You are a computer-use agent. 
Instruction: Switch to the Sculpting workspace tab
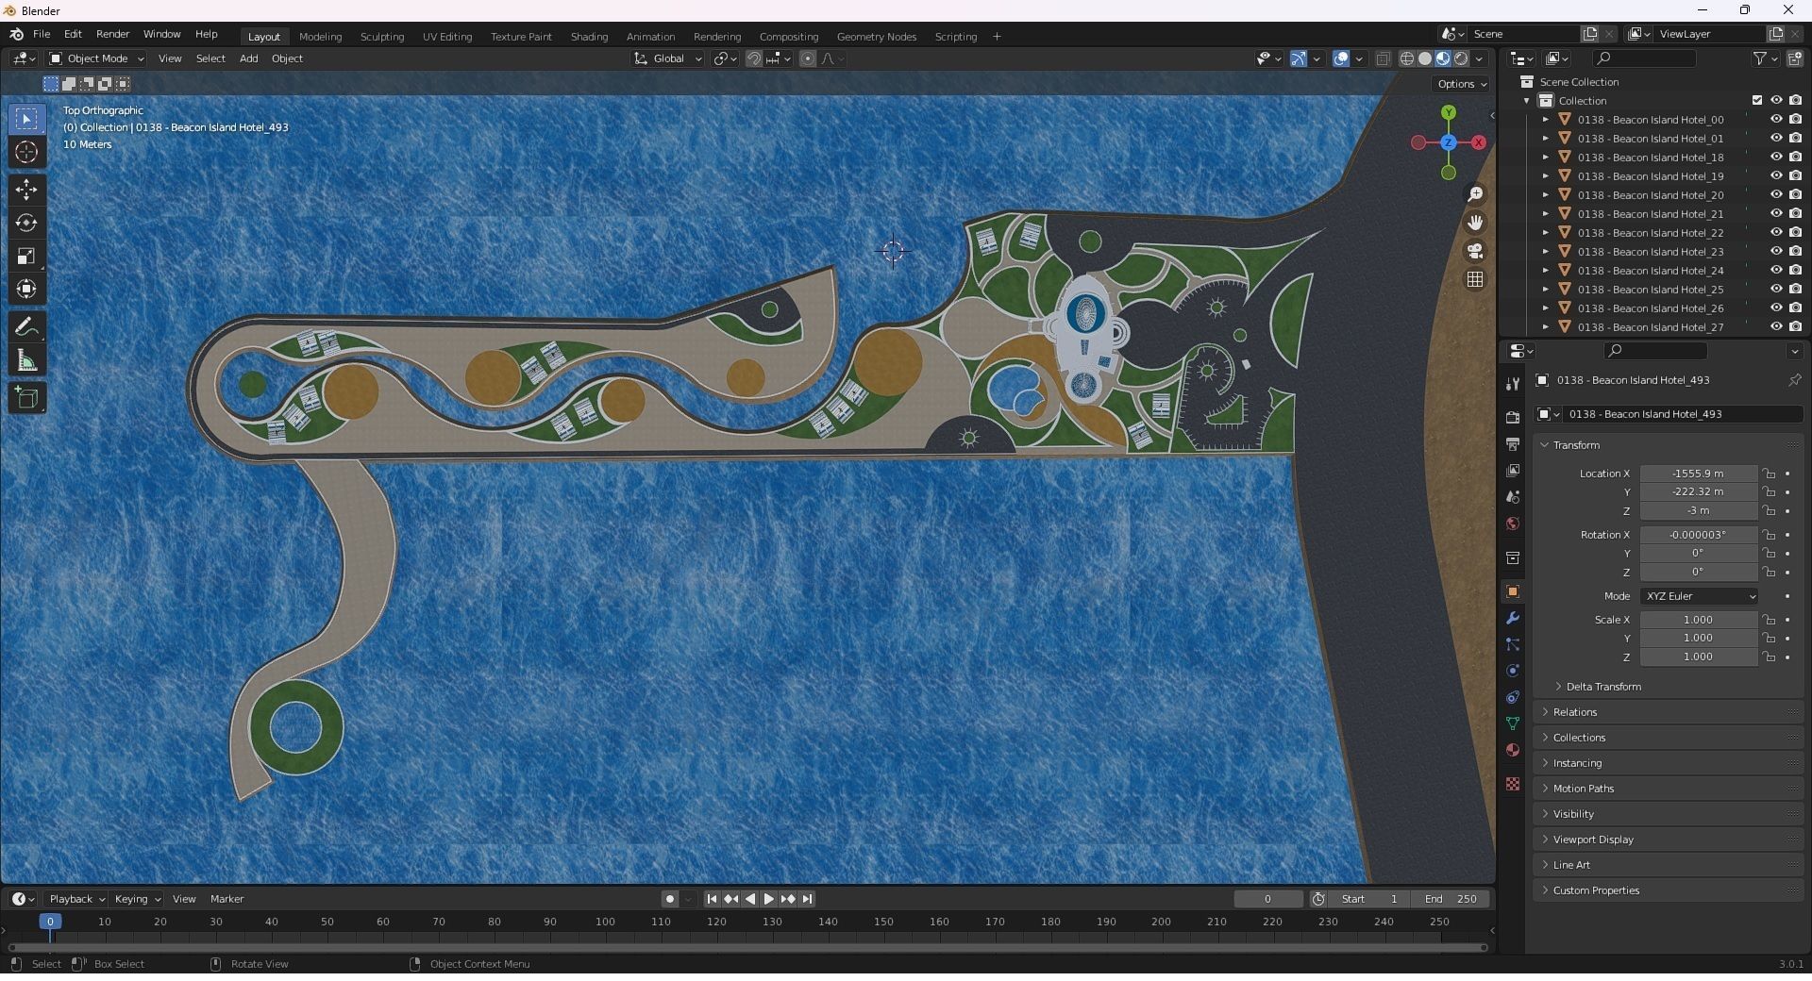pos(382,37)
